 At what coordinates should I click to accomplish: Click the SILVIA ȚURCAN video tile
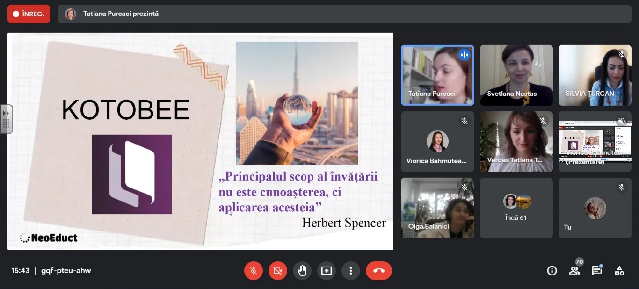(595, 75)
